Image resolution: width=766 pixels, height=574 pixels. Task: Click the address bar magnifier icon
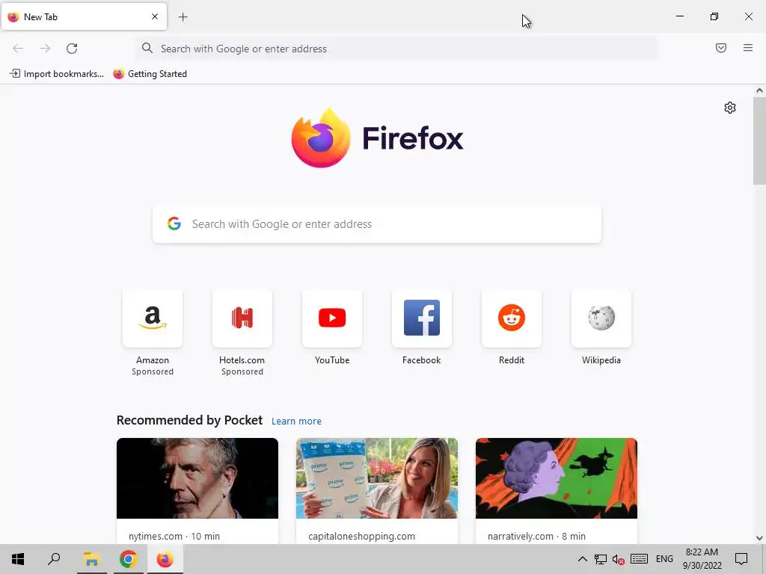click(147, 48)
